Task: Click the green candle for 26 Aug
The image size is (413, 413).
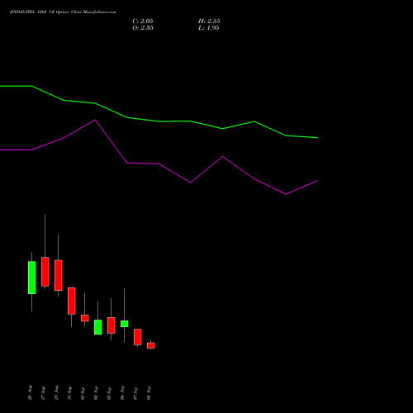Action: (x=32, y=278)
